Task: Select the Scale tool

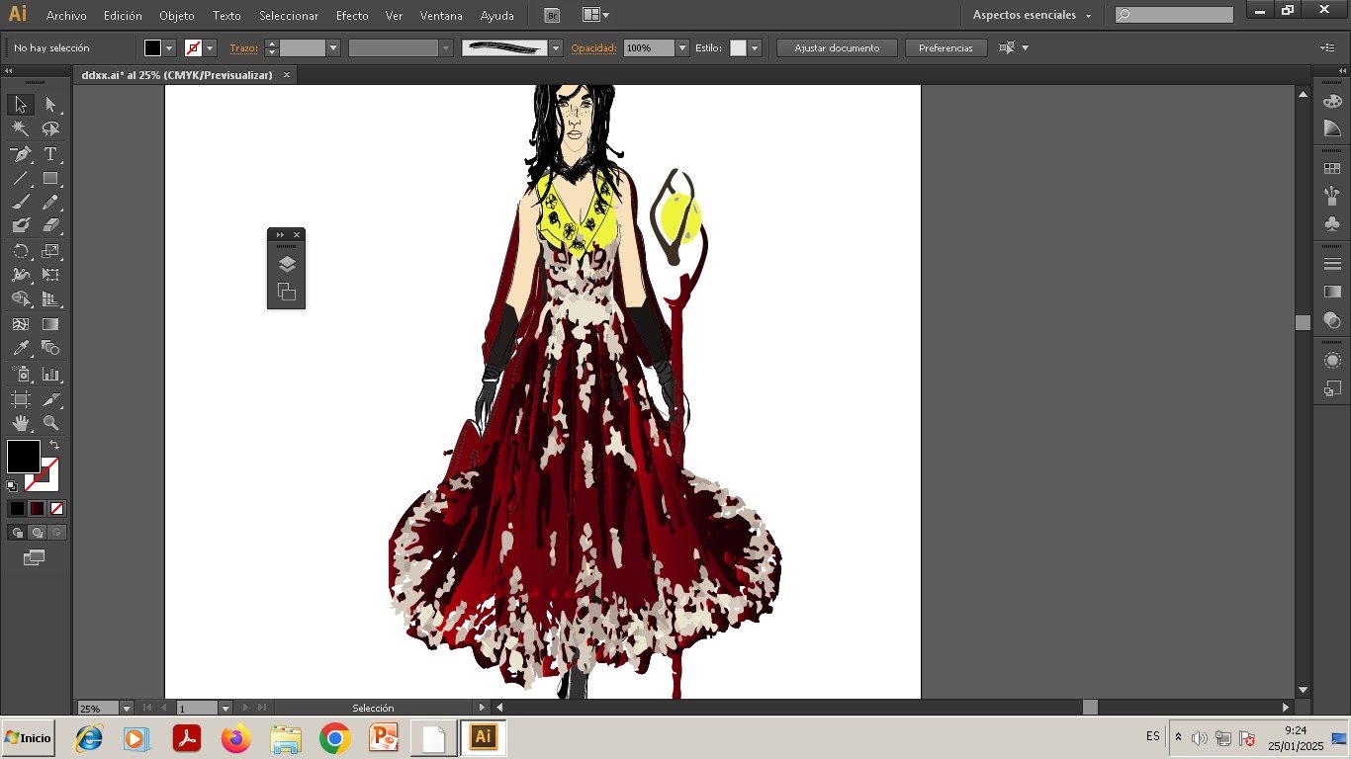Action: pyautogui.click(x=50, y=251)
